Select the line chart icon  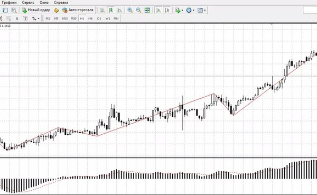coord(119,10)
